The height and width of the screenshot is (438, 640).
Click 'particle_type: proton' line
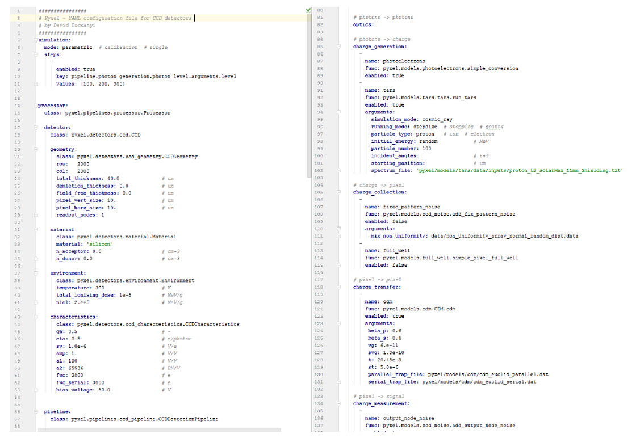403,134
